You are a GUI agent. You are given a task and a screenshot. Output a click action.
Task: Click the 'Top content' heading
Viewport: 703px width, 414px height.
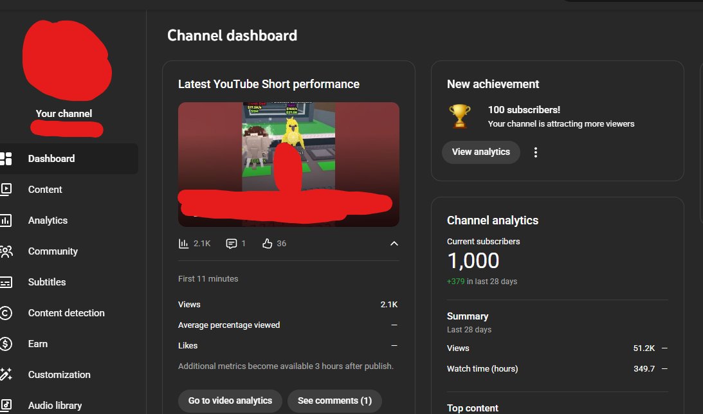(473, 408)
